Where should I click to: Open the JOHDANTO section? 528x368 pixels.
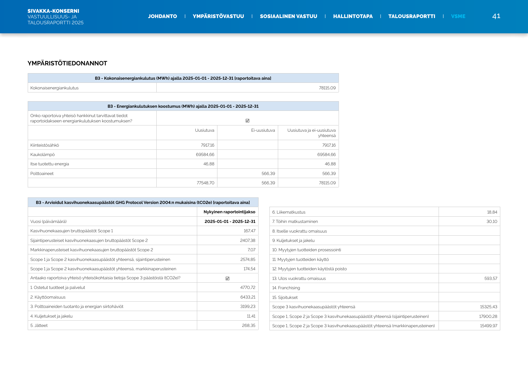[162, 16]
